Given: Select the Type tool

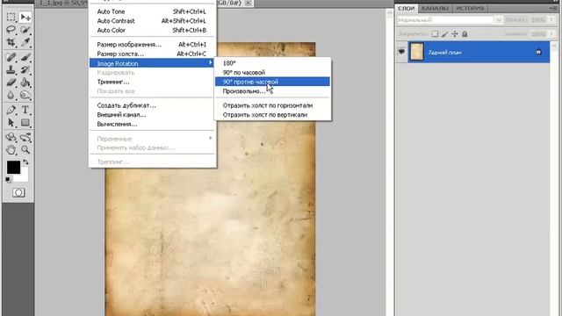Looking at the screenshot, I should [25, 110].
